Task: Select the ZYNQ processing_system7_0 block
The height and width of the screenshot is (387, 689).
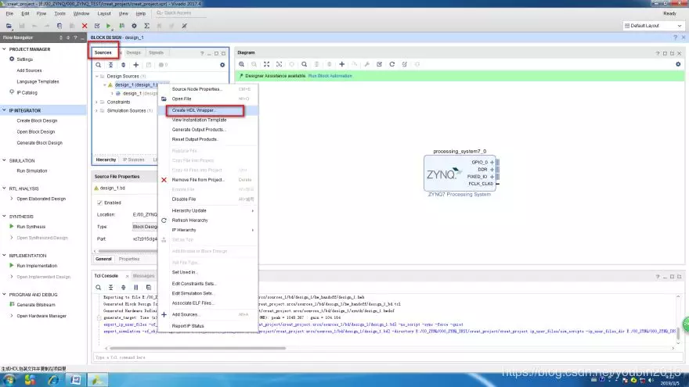Action: point(460,173)
